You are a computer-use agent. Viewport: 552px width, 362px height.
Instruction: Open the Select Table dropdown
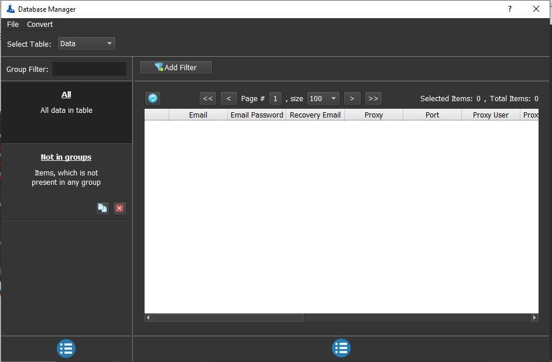(86, 44)
